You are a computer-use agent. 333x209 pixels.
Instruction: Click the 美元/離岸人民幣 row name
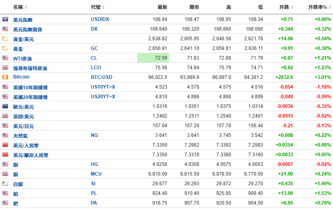pos(31,155)
